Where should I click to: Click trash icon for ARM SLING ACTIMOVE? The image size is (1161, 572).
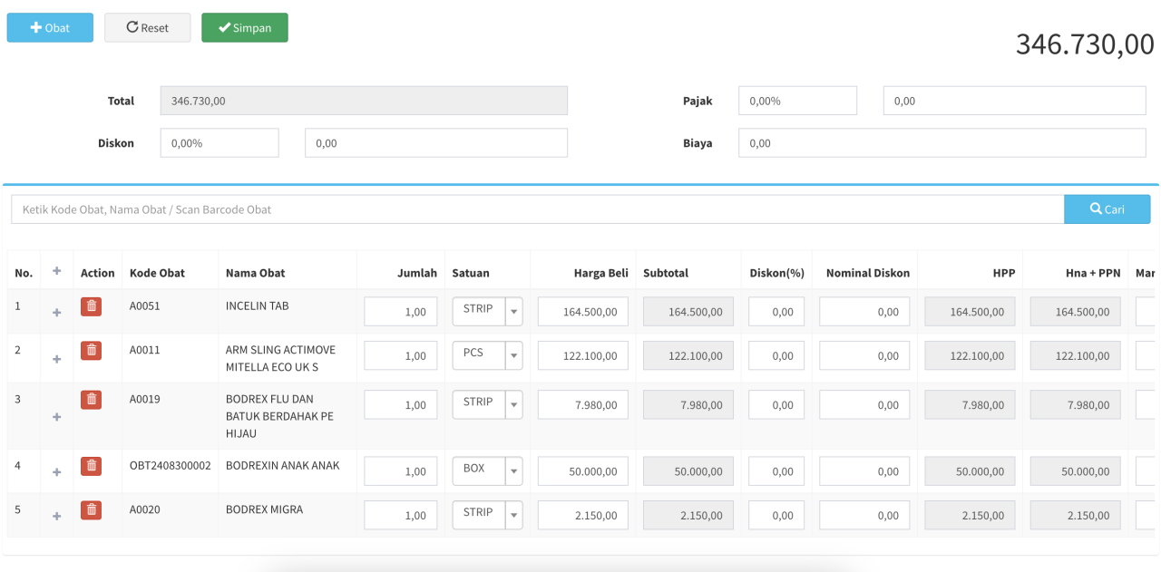click(91, 351)
